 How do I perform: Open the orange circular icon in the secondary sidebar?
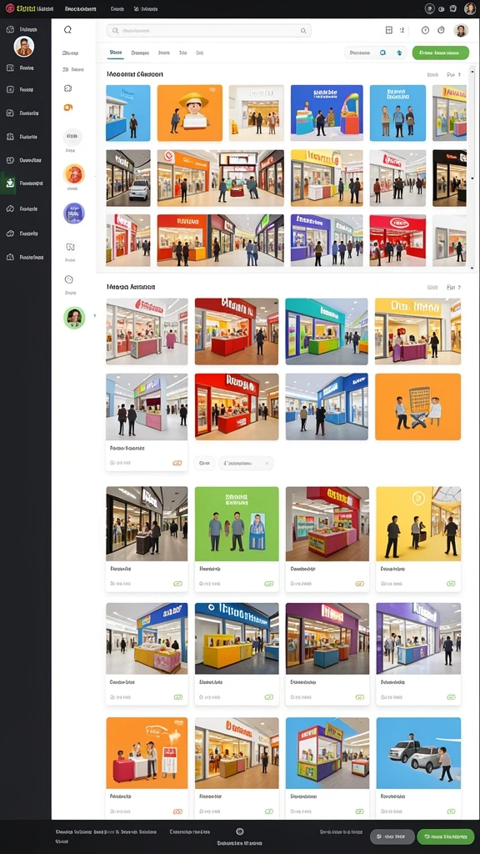[74, 174]
